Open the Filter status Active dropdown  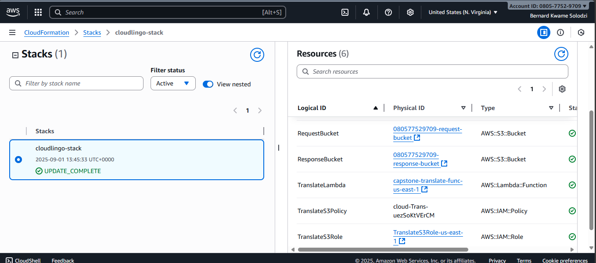173,83
